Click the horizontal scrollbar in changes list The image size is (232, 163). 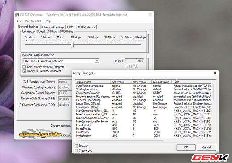pyautogui.click(x=121, y=140)
